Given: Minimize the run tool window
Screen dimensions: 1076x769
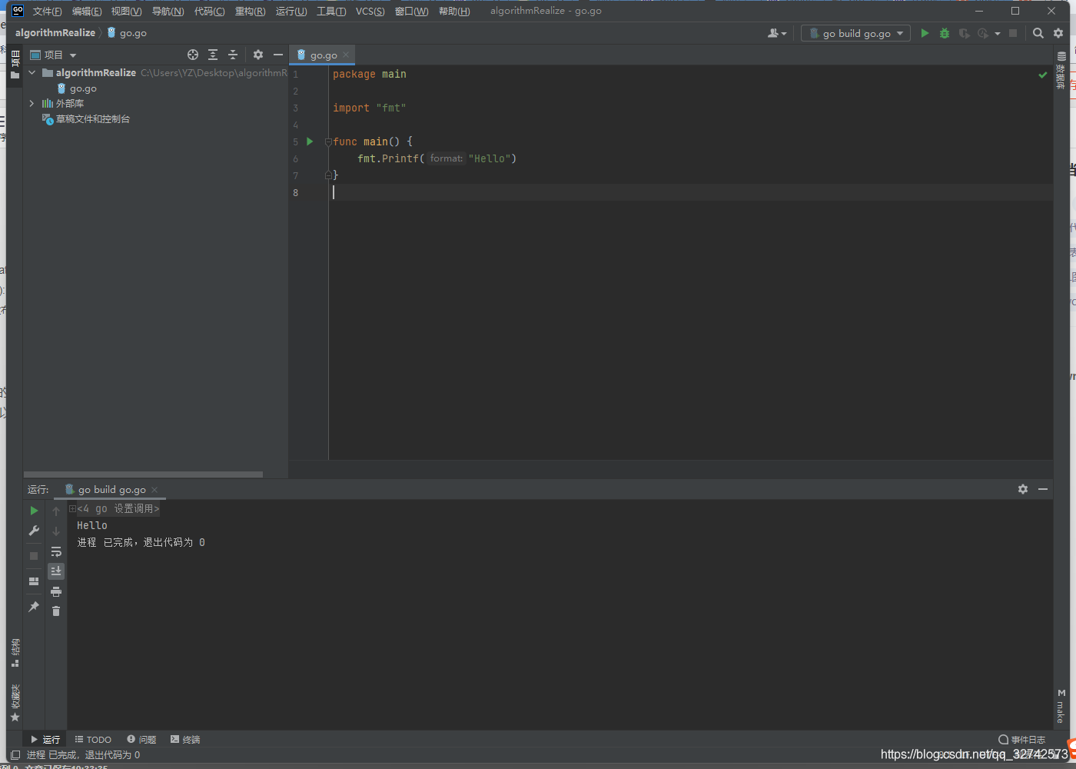Looking at the screenshot, I should [1043, 489].
